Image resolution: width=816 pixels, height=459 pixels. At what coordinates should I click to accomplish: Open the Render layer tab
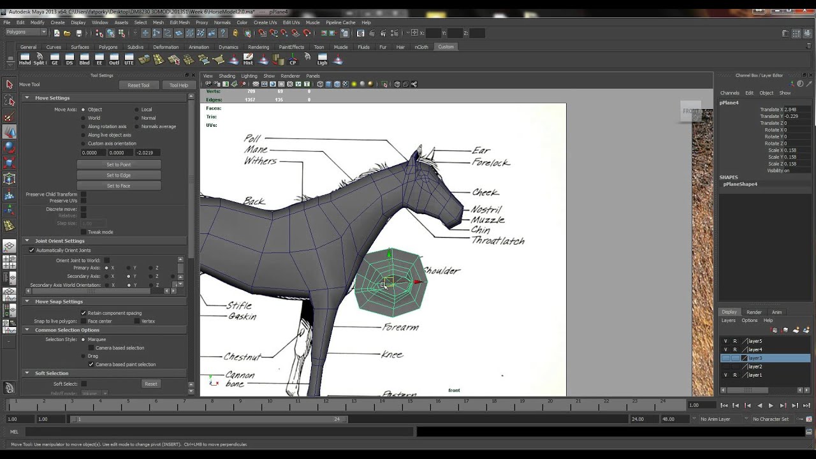click(754, 312)
